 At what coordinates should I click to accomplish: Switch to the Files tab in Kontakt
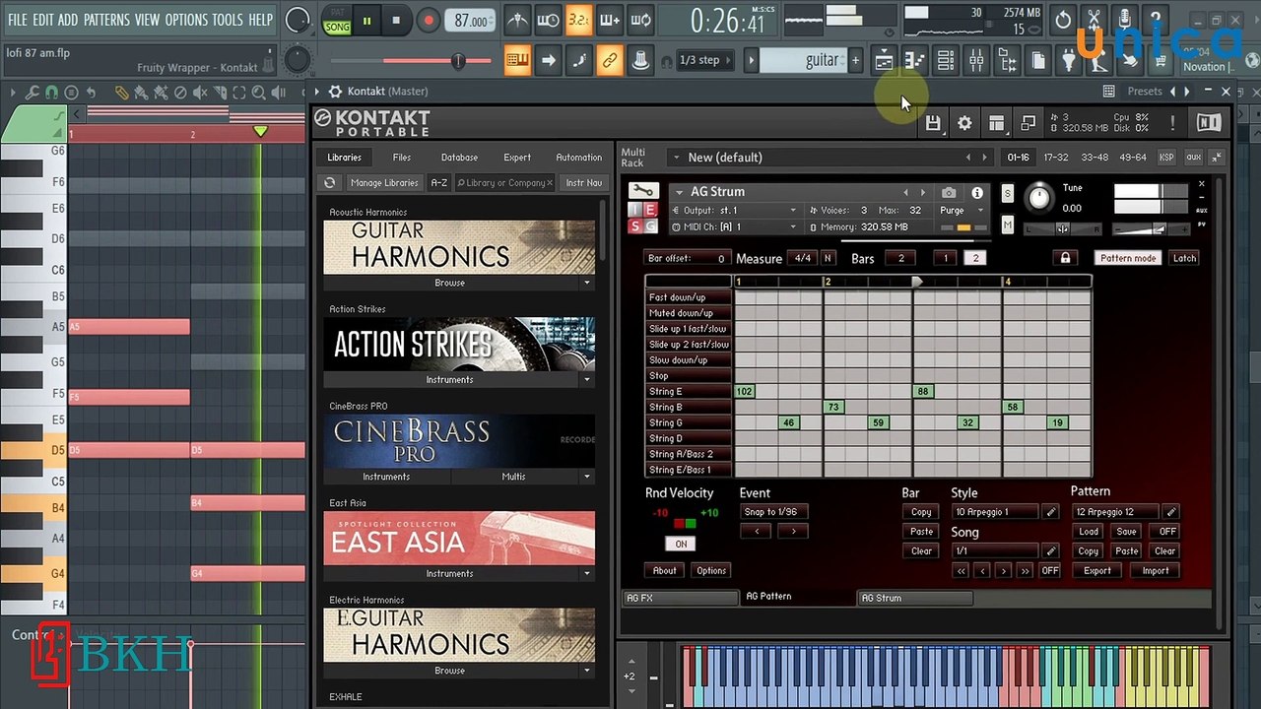coord(402,158)
